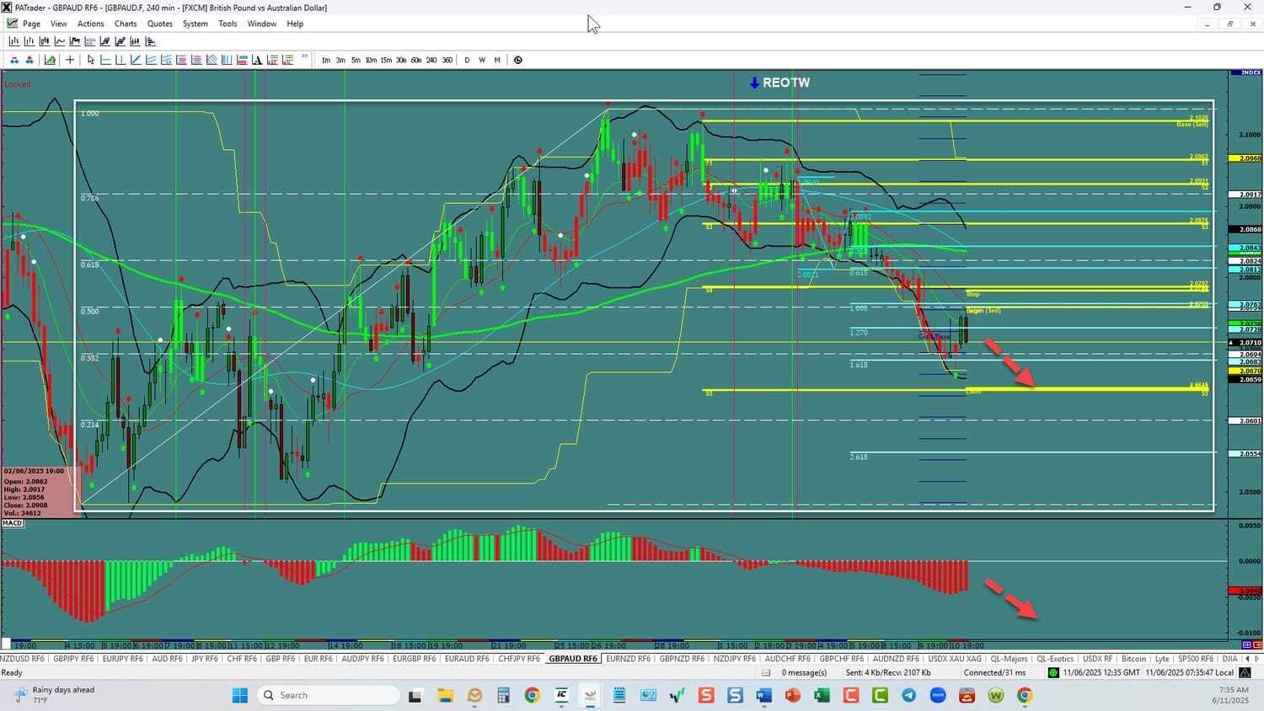The height and width of the screenshot is (711, 1264).
Task: Go to the QL-Majors tab
Action: (1009, 659)
